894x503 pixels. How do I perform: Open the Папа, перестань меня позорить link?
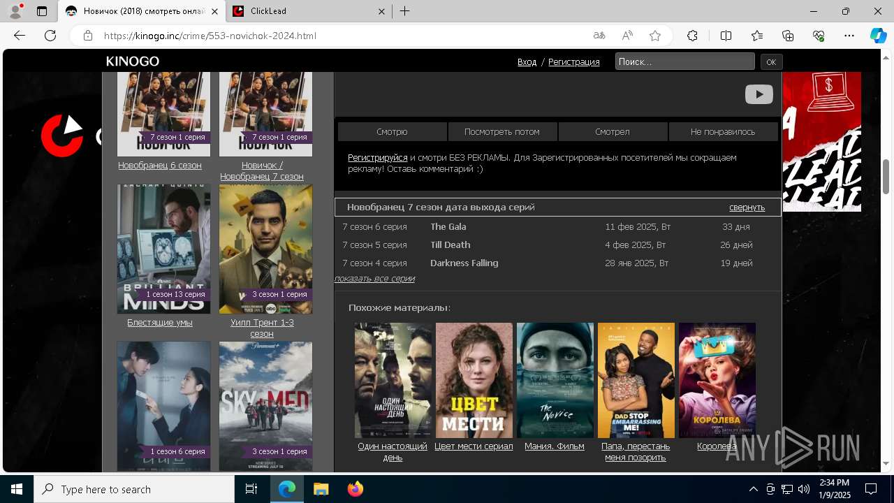pyautogui.click(x=636, y=452)
